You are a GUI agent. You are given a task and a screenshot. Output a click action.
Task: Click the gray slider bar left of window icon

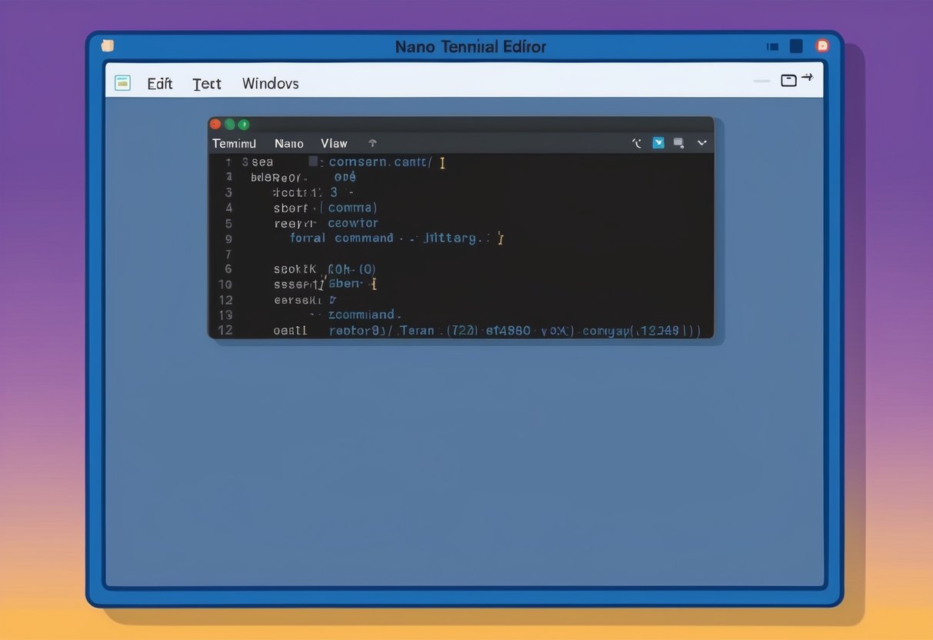pyautogui.click(x=761, y=79)
